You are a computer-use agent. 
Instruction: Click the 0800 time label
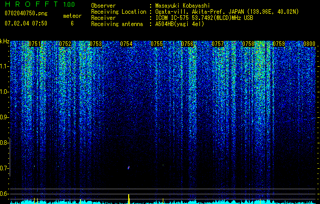tap(309, 44)
